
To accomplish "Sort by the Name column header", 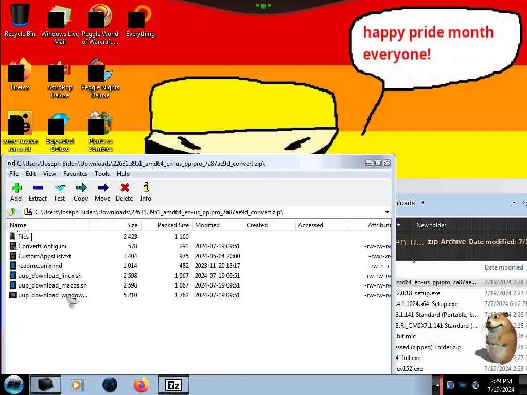I will tap(48, 225).
